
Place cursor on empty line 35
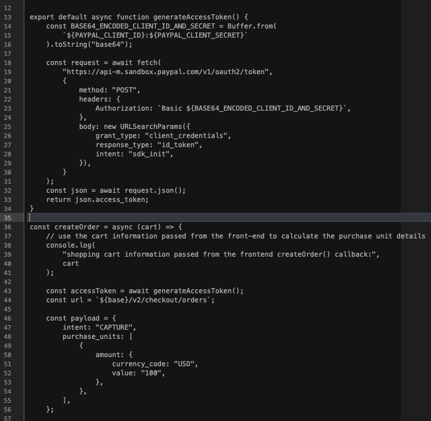coord(171,218)
